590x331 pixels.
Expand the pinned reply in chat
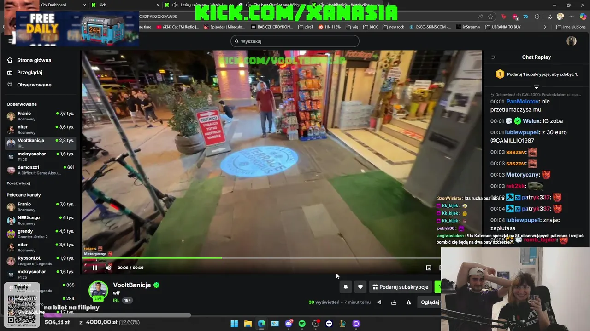(536, 86)
